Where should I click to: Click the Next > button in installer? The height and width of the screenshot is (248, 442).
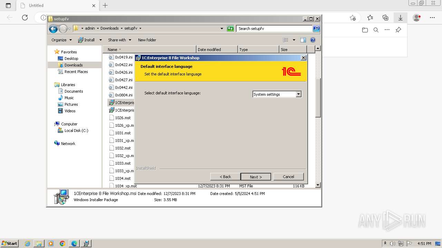[x=256, y=177]
